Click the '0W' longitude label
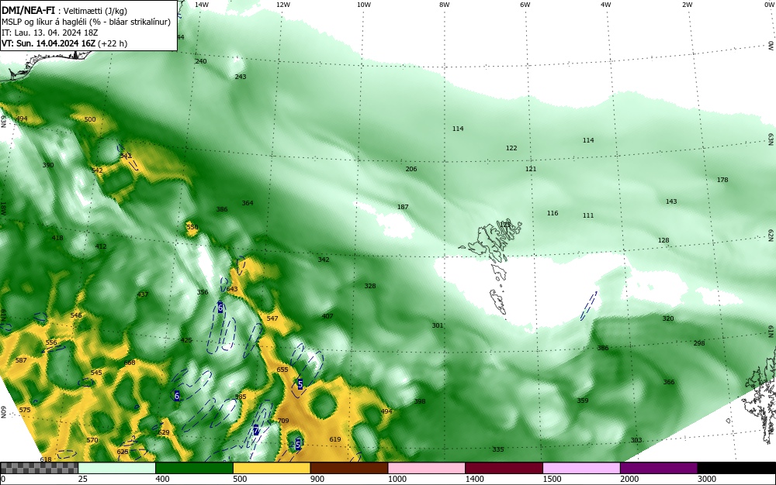The image size is (776, 485). (x=768, y=5)
